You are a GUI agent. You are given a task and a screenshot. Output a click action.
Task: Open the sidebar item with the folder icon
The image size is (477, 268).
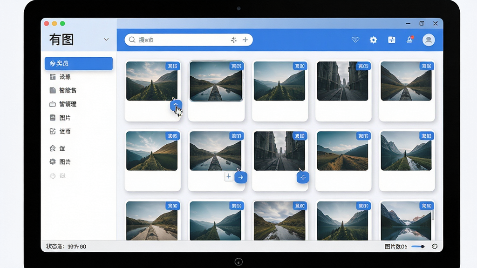click(63, 104)
